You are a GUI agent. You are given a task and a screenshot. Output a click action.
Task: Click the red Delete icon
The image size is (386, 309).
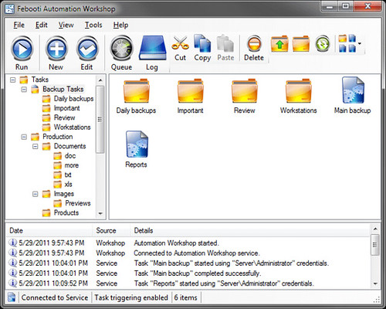tap(254, 43)
